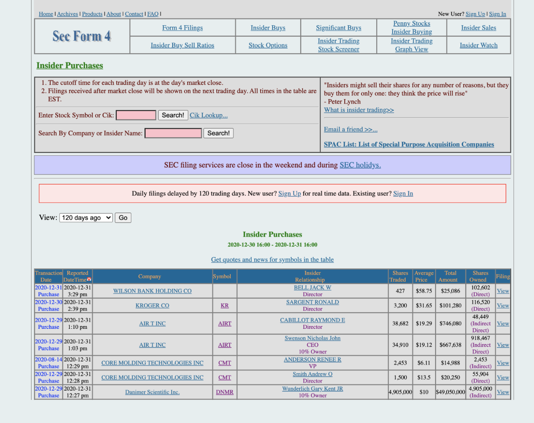534x423 pixels.
Task: Open SEC holidys link
Action: click(360, 165)
